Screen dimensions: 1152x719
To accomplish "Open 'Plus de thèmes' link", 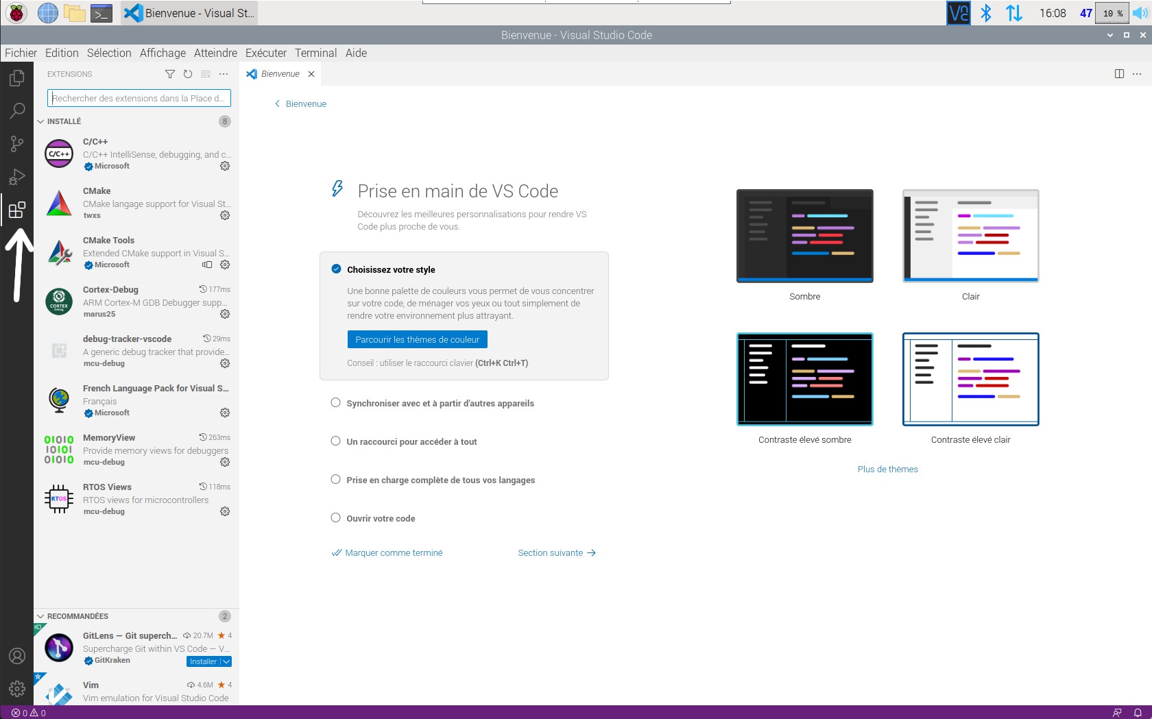I will pos(887,469).
